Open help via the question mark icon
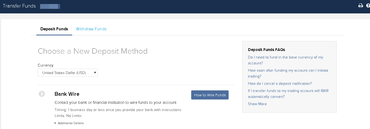The height and width of the screenshot is (129, 370). 368,6
